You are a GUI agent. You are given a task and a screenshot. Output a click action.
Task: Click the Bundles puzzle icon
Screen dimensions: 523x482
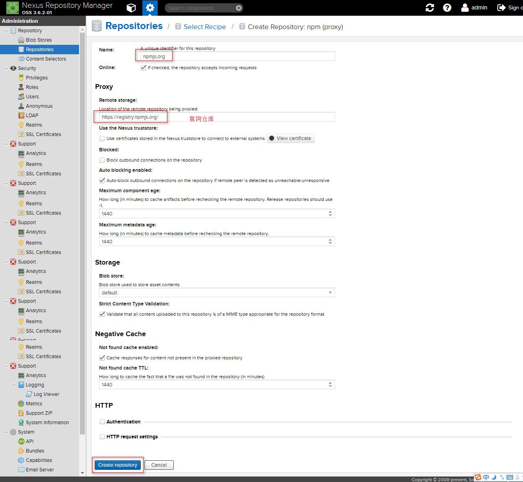21,451
